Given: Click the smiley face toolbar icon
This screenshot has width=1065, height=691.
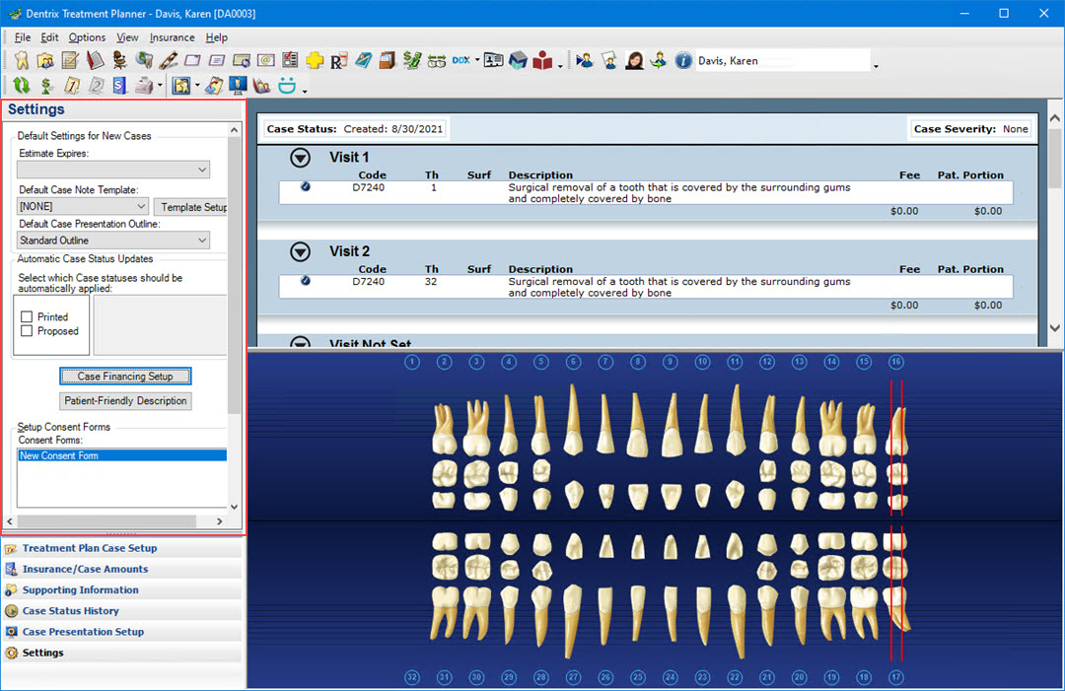Looking at the screenshot, I should tap(287, 87).
